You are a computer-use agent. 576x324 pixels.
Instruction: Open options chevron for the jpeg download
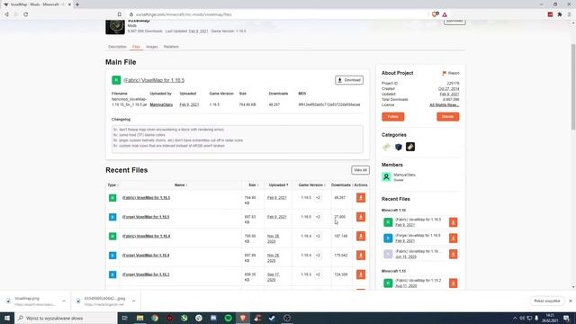(x=134, y=301)
